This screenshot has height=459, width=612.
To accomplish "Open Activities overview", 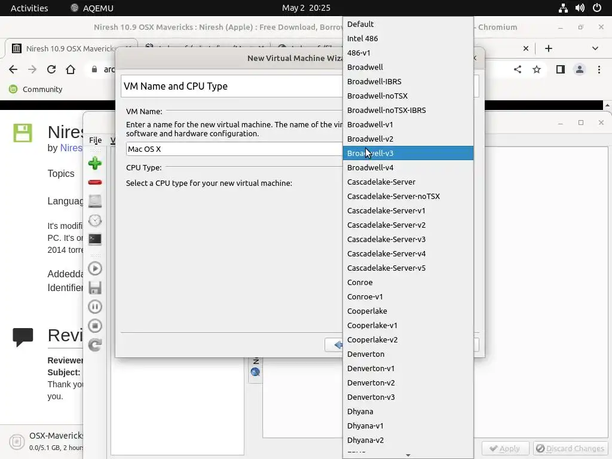I will coord(29,8).
